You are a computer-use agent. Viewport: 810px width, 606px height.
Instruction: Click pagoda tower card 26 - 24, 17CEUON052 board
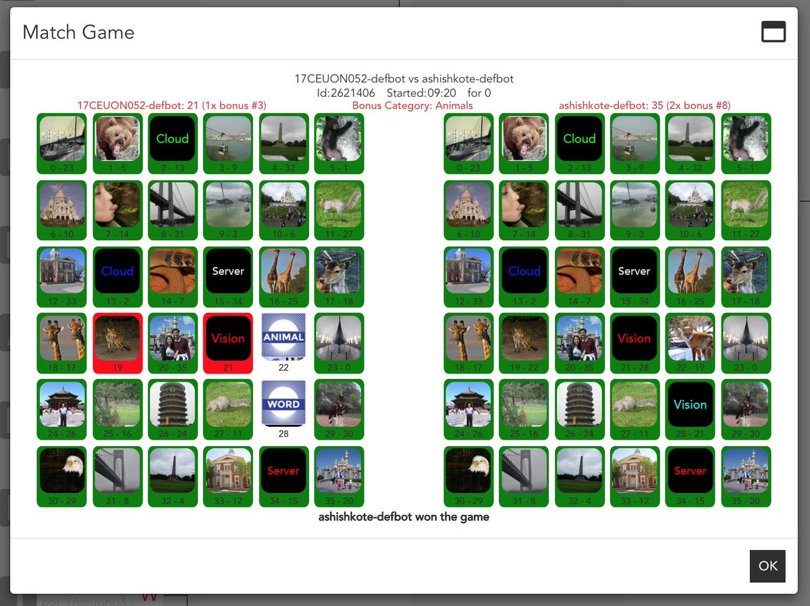click(x=173, y=409)
